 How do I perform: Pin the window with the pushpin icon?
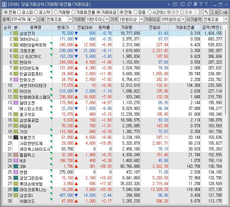[x=195, y=4]
